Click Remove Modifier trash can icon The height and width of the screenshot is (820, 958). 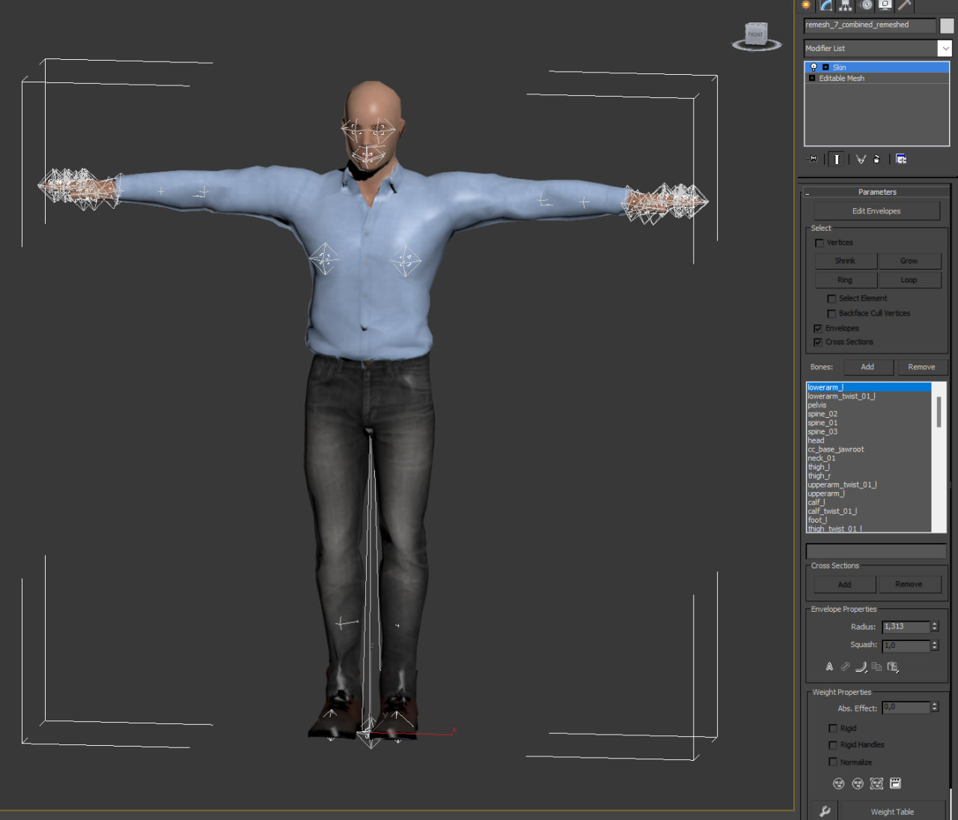coord(876,159)
